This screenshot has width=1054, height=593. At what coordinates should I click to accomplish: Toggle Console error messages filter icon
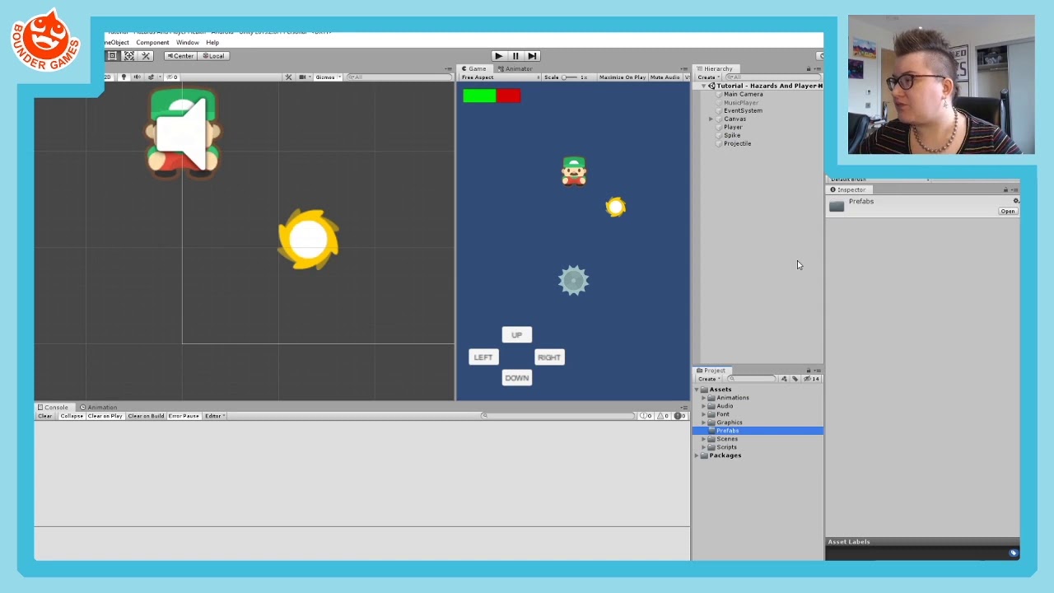pos(680,416)
